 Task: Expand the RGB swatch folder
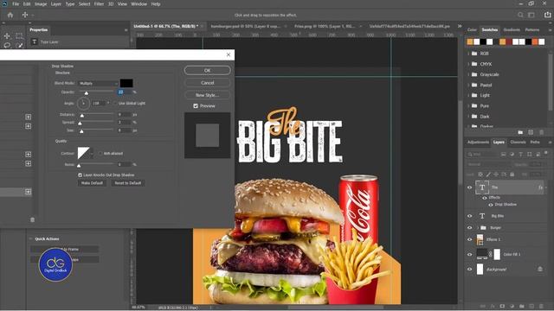[x=469, y=54]
